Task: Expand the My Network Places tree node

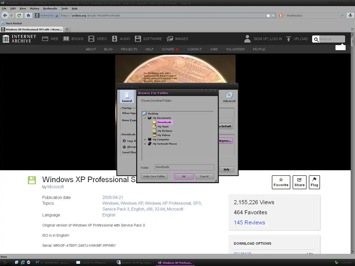Action: pyautogui.click(x=145, y=144)
